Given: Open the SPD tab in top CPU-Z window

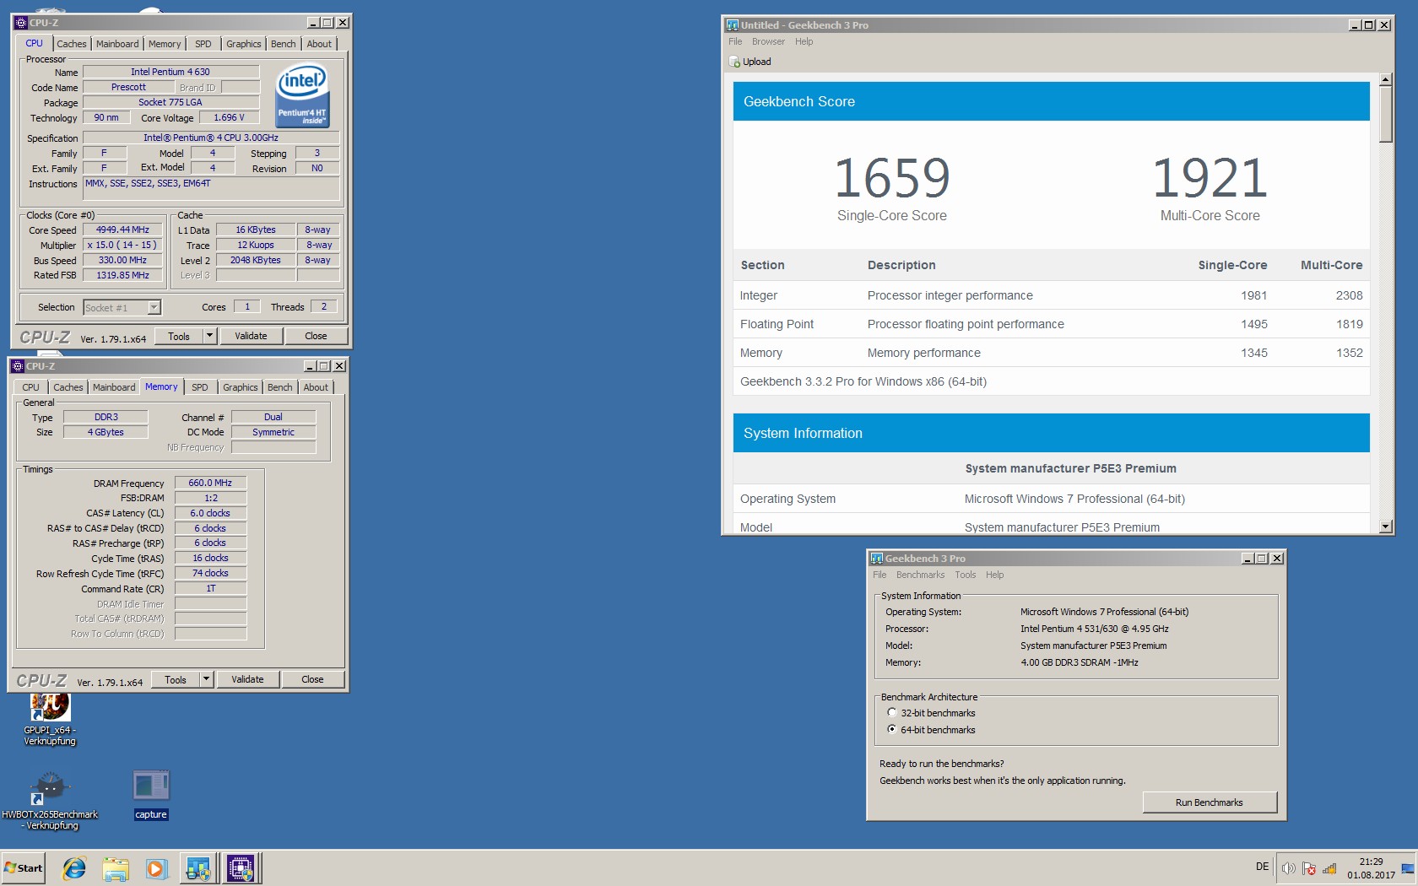Looking at the screenshot, I should click(203, 44).
